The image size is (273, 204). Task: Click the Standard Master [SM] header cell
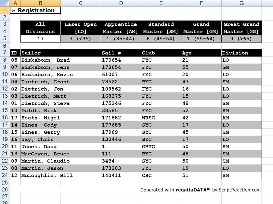pyautogui.click(x=161, y=28)
